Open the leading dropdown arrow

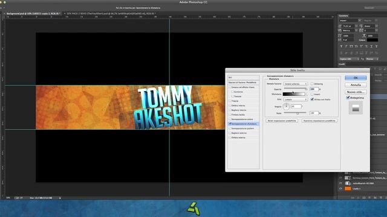(x=377, y=26)
